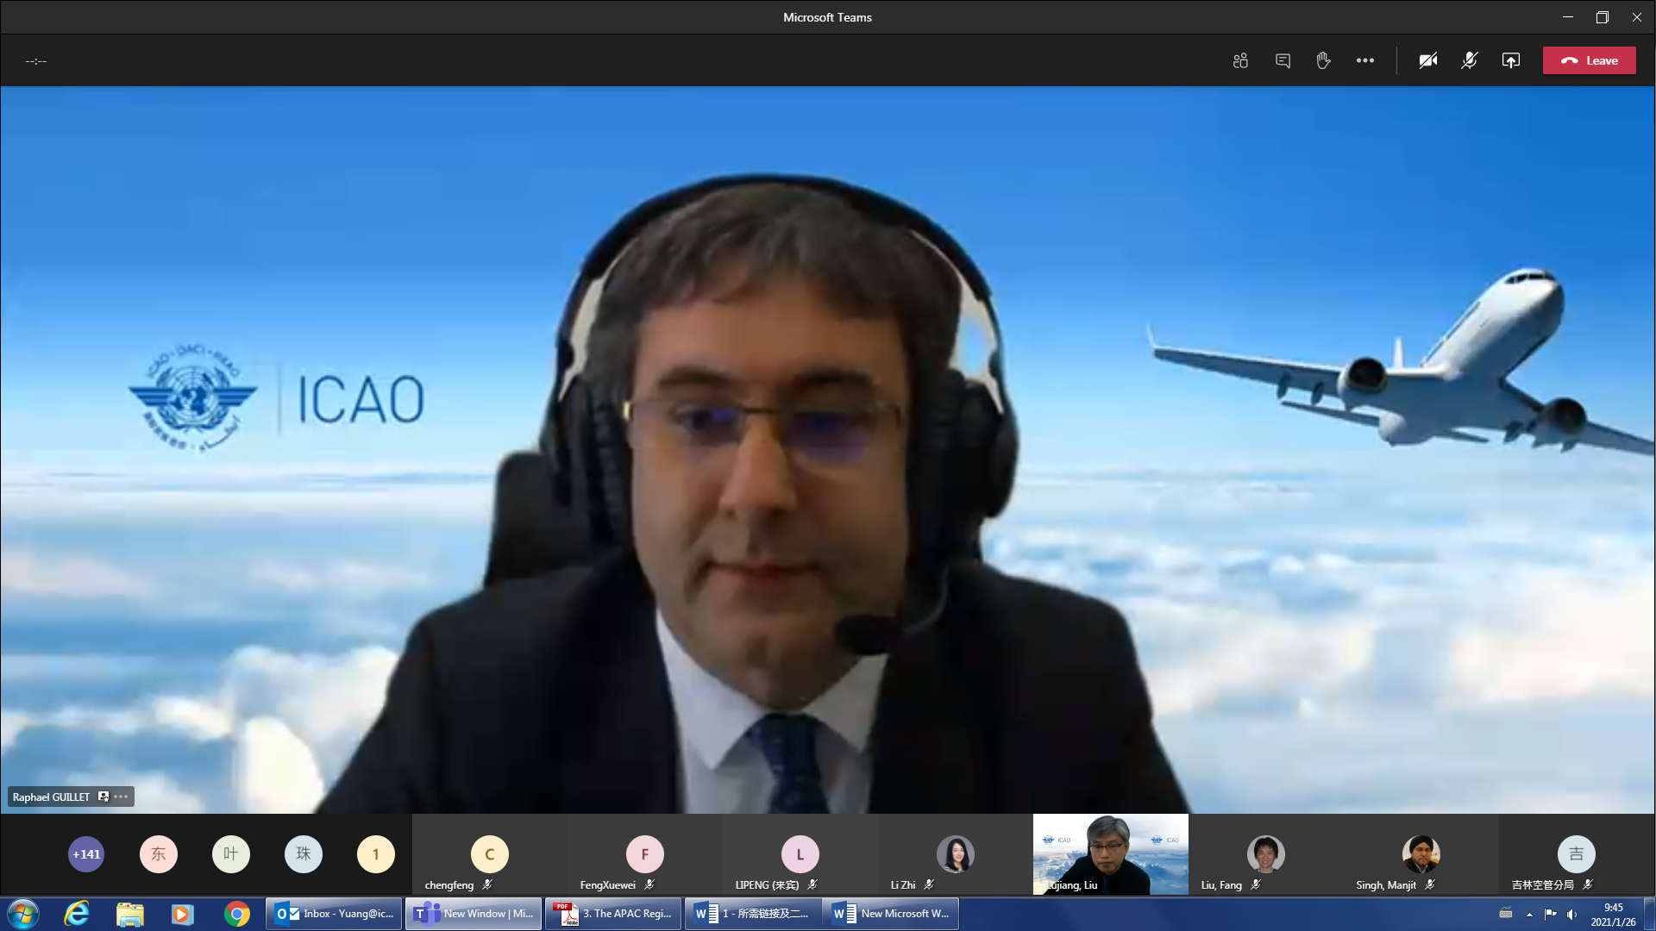Open More actions ellipsis menu

(x=1364, y=60)
